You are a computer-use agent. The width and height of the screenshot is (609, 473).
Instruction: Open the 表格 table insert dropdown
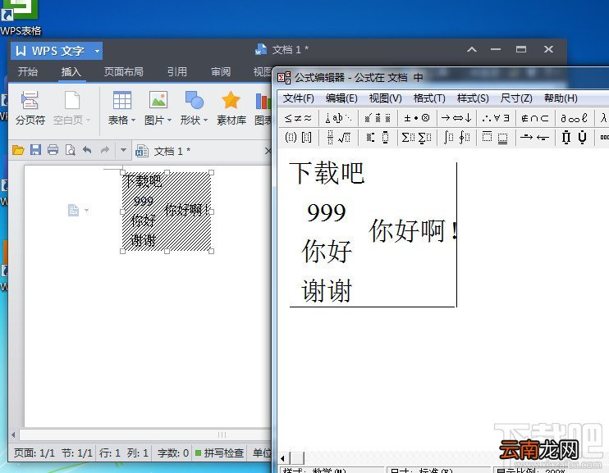click(x=121, y=108)
